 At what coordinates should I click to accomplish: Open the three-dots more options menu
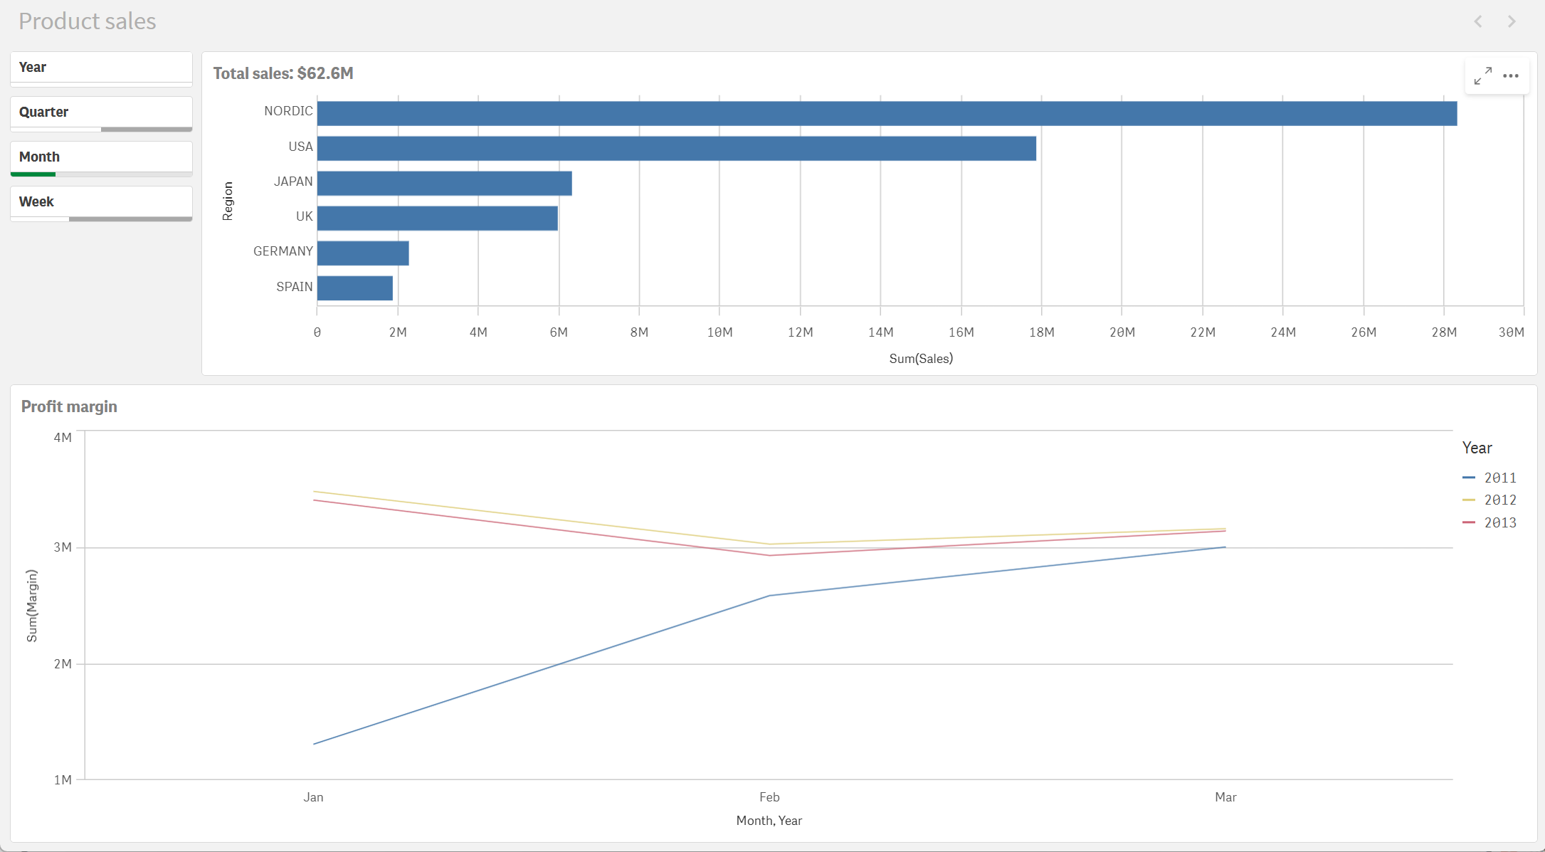click(x=1511, y=75)
